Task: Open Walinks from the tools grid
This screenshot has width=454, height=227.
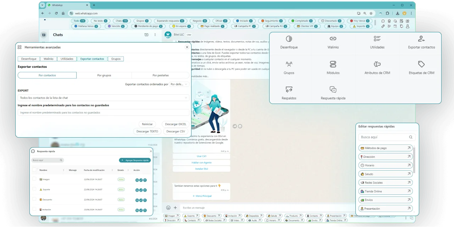Action: point(333,39)
